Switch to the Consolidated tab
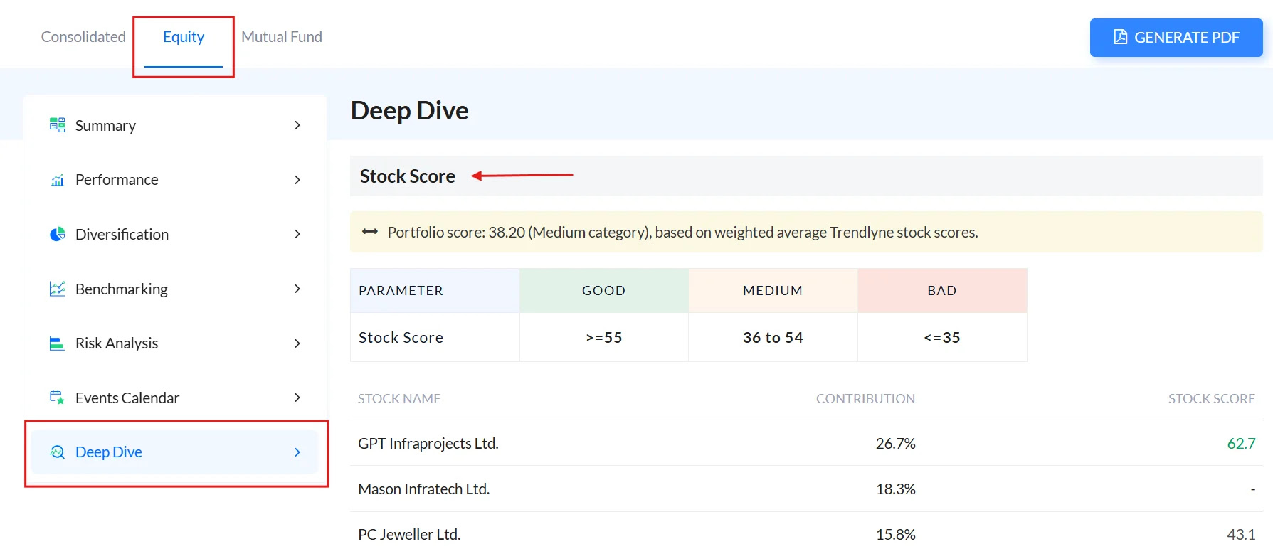1273x549 pixels. point(83,36)
